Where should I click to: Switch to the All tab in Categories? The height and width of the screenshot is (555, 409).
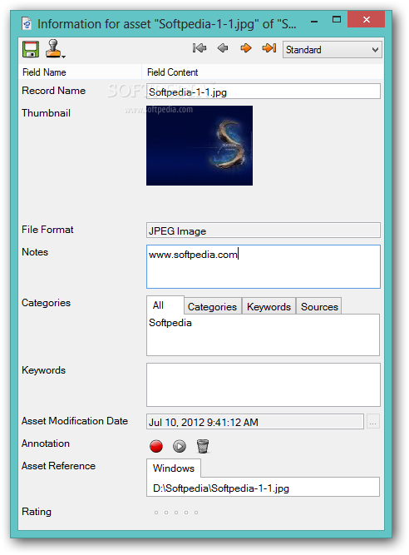(x=165, y=305)
